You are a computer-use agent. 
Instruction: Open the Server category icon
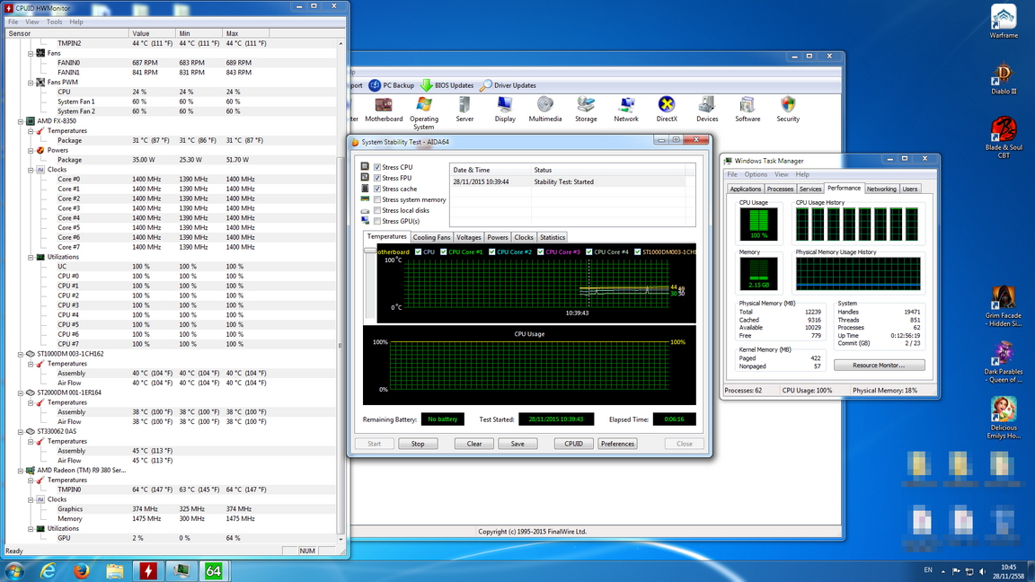[464, 110]
